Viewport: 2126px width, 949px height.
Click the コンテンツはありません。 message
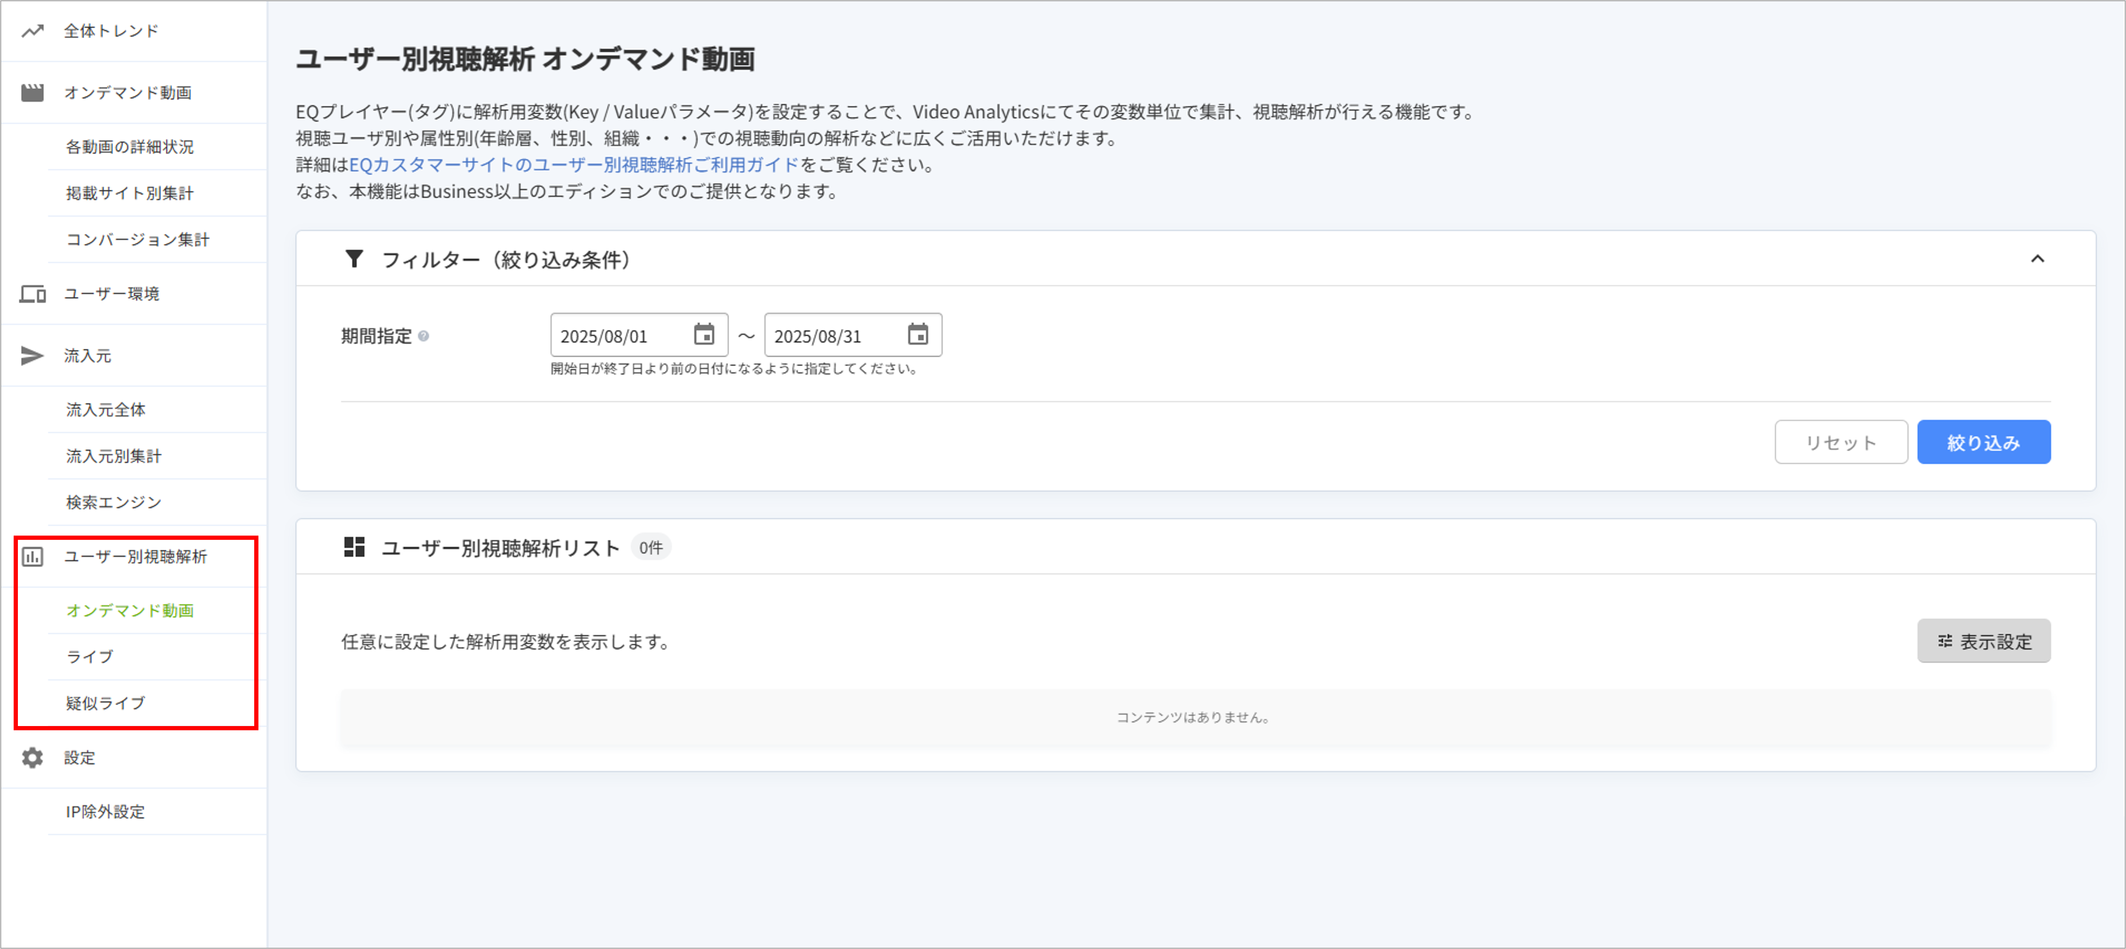coord(1194,718)
